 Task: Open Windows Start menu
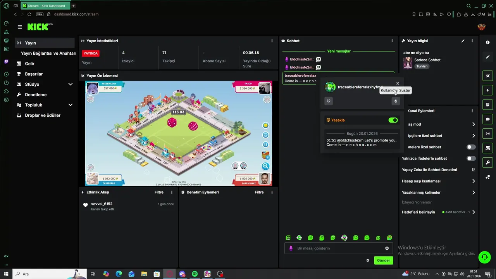6,274
